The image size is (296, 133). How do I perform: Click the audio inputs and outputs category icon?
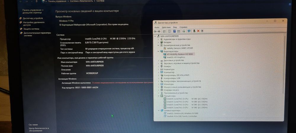[162, 39]
